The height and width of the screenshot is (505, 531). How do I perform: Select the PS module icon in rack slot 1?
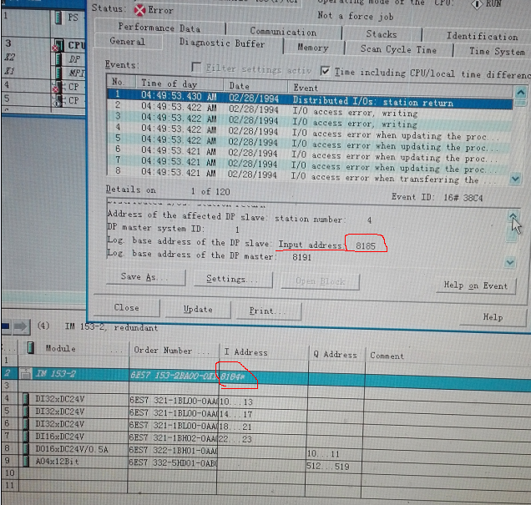pyautogui.click(x=58, y=18)
